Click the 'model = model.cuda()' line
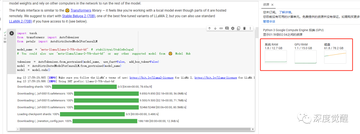Image resolution: width=360 pixels, height=134 pixels. coord(34,70)
